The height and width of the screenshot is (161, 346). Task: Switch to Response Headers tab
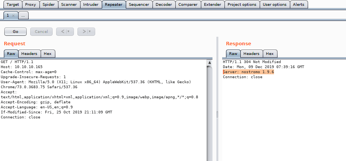252,53
